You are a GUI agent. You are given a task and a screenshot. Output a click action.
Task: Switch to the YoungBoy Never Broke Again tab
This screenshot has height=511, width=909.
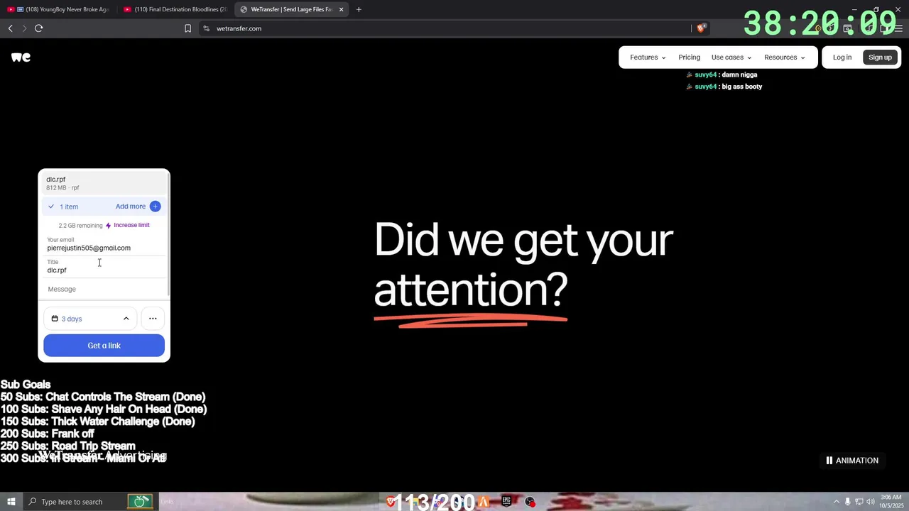click(60, 9)
